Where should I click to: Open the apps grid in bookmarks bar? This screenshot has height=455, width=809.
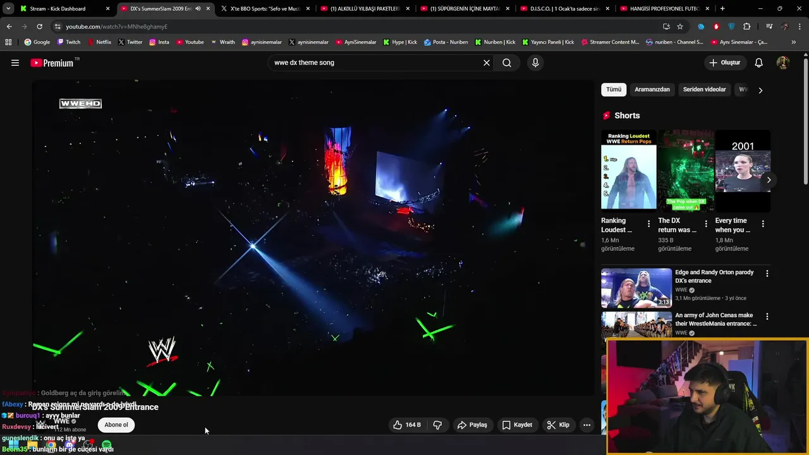8,42
